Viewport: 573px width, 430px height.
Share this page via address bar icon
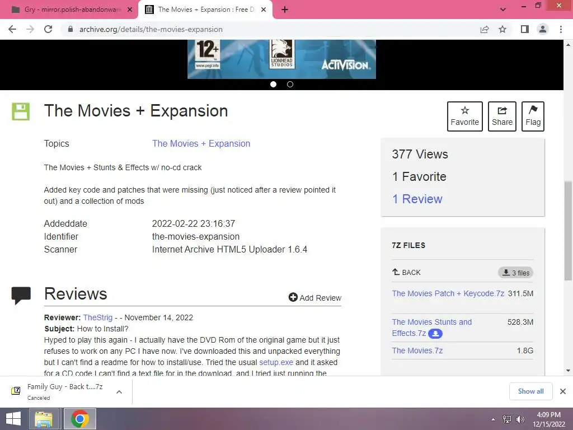(x=485, y=29)
